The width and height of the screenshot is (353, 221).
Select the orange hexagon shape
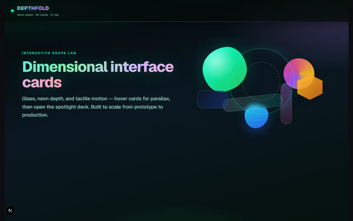(x=310, y=87)
